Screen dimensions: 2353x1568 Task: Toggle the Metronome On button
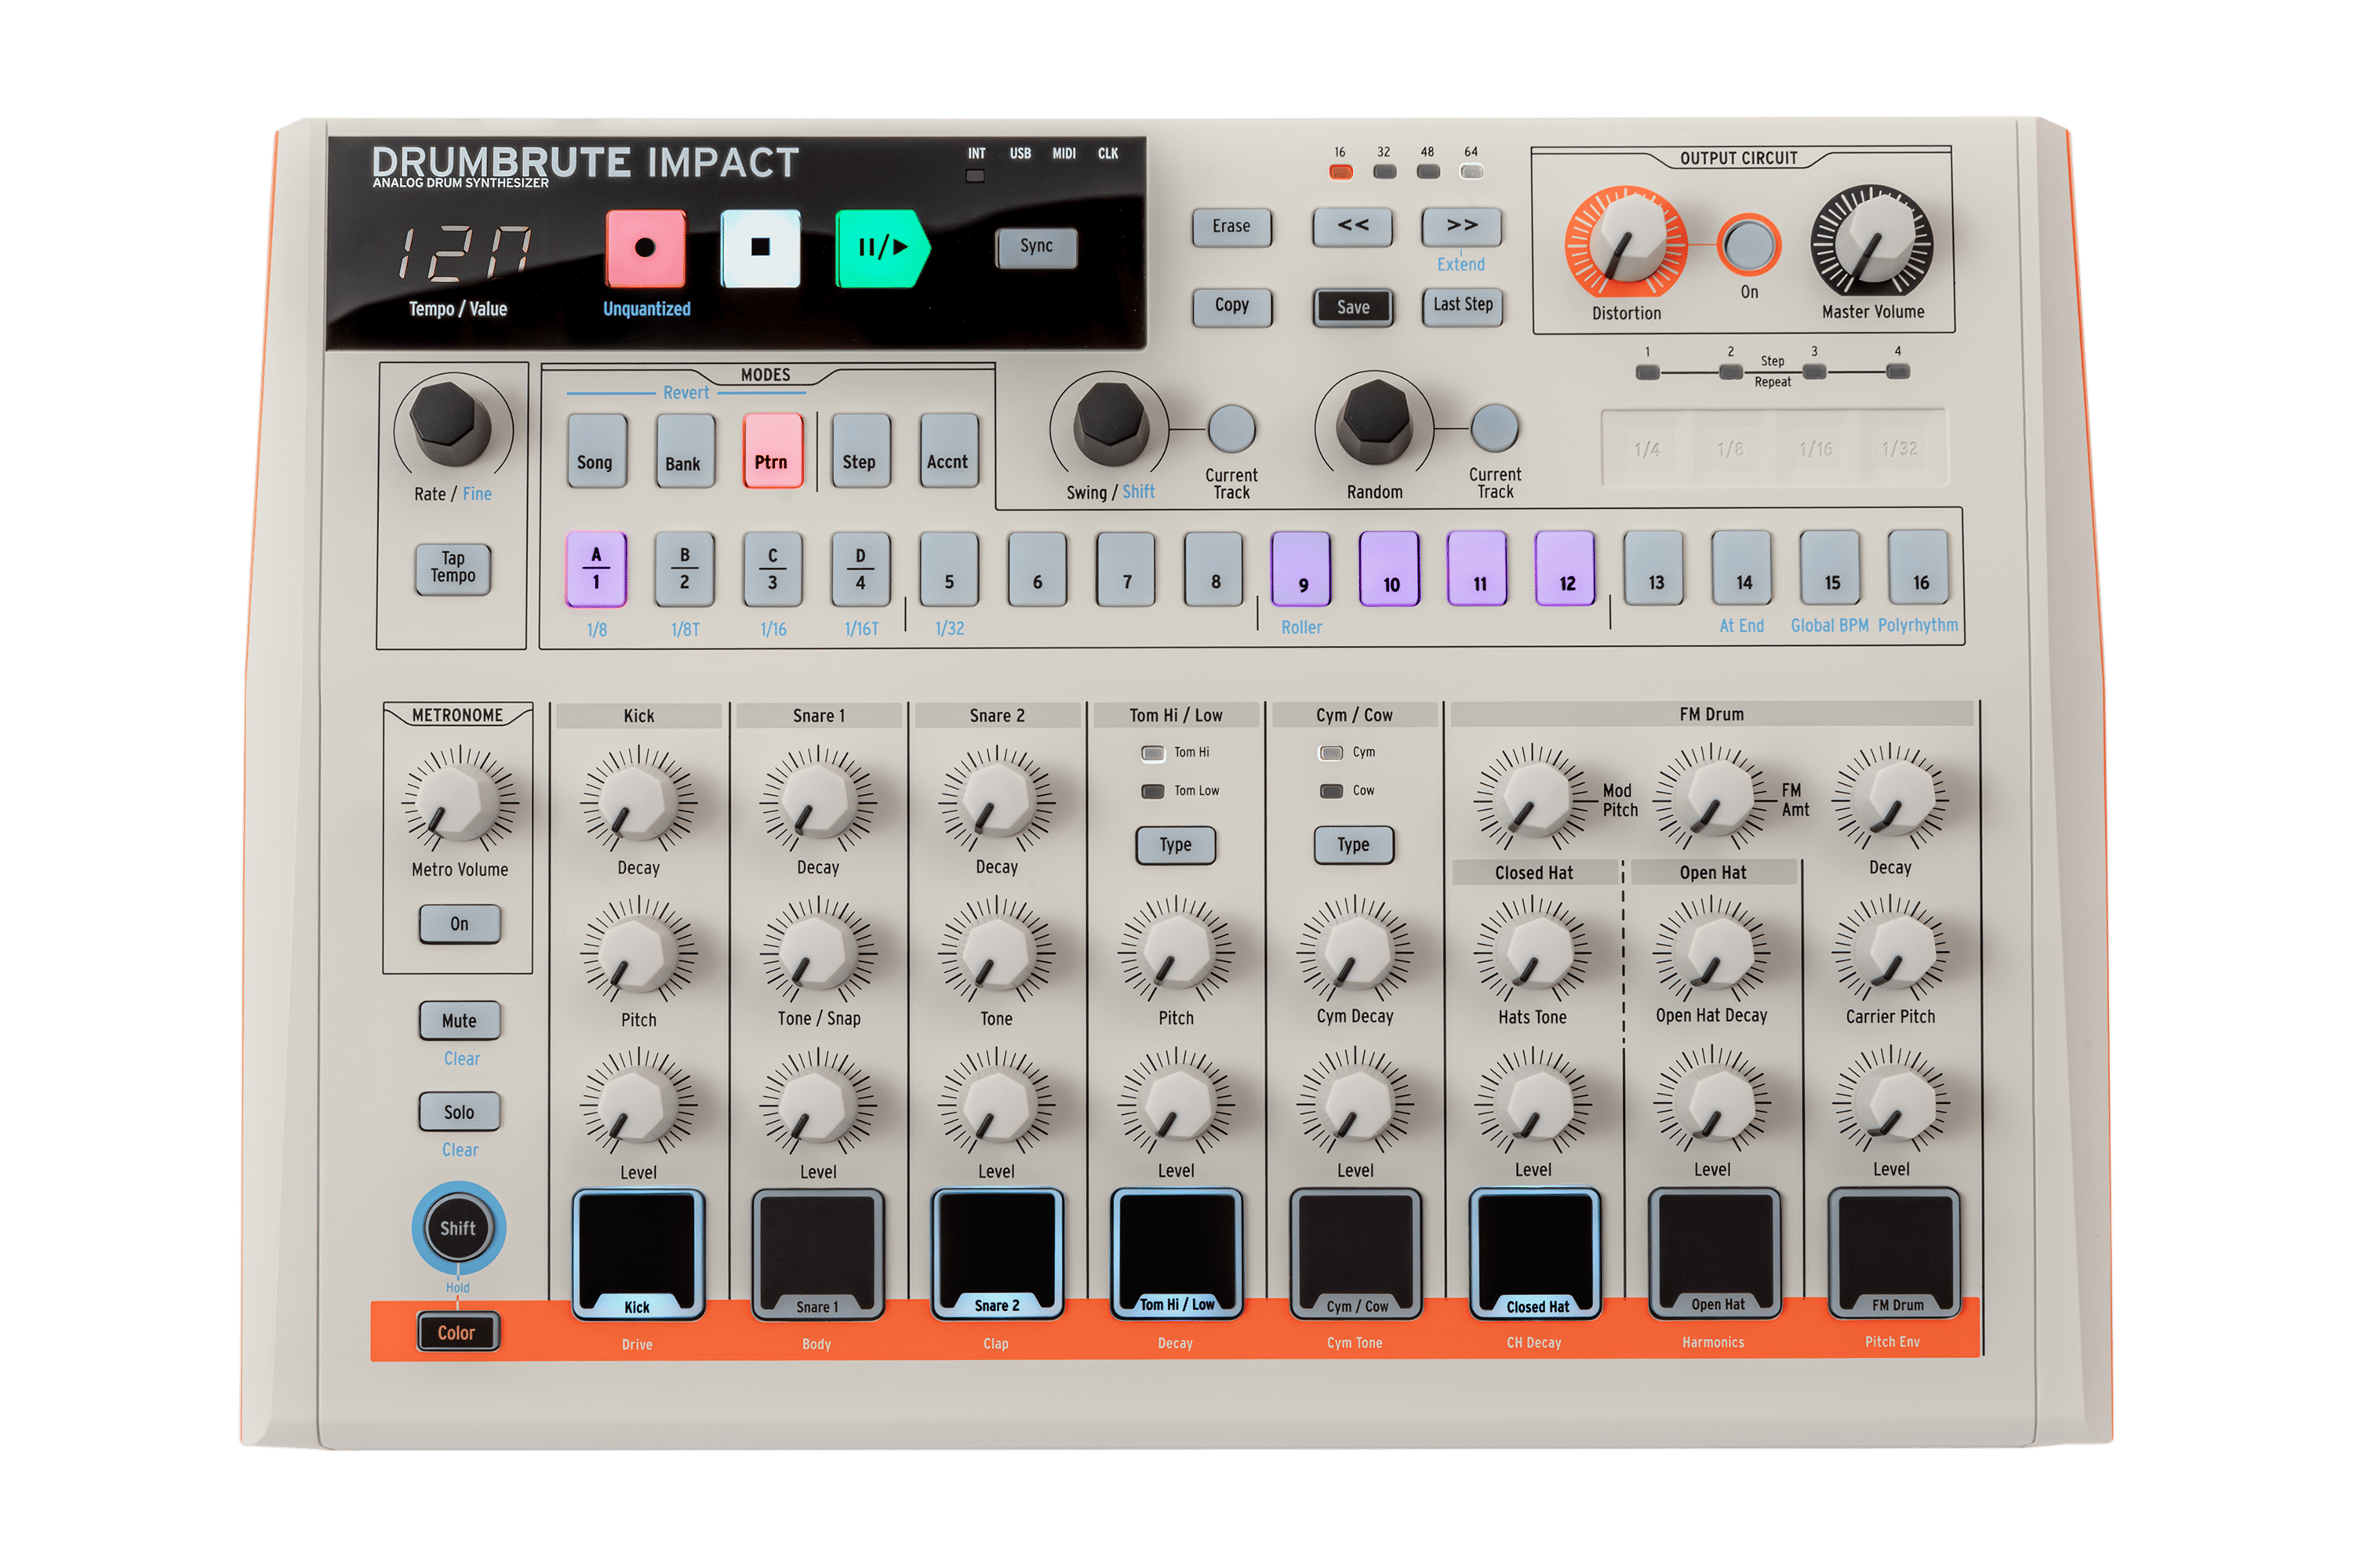pos(459,924)
